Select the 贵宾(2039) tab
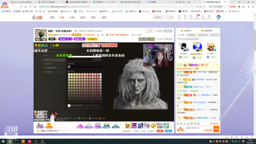256x144 pixels. 203,35
